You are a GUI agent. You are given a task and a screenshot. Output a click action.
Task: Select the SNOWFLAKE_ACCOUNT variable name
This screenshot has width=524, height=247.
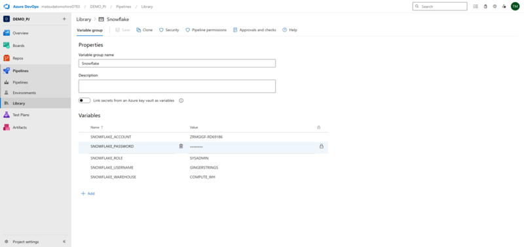pyautogui.click(x=111, y=137)
